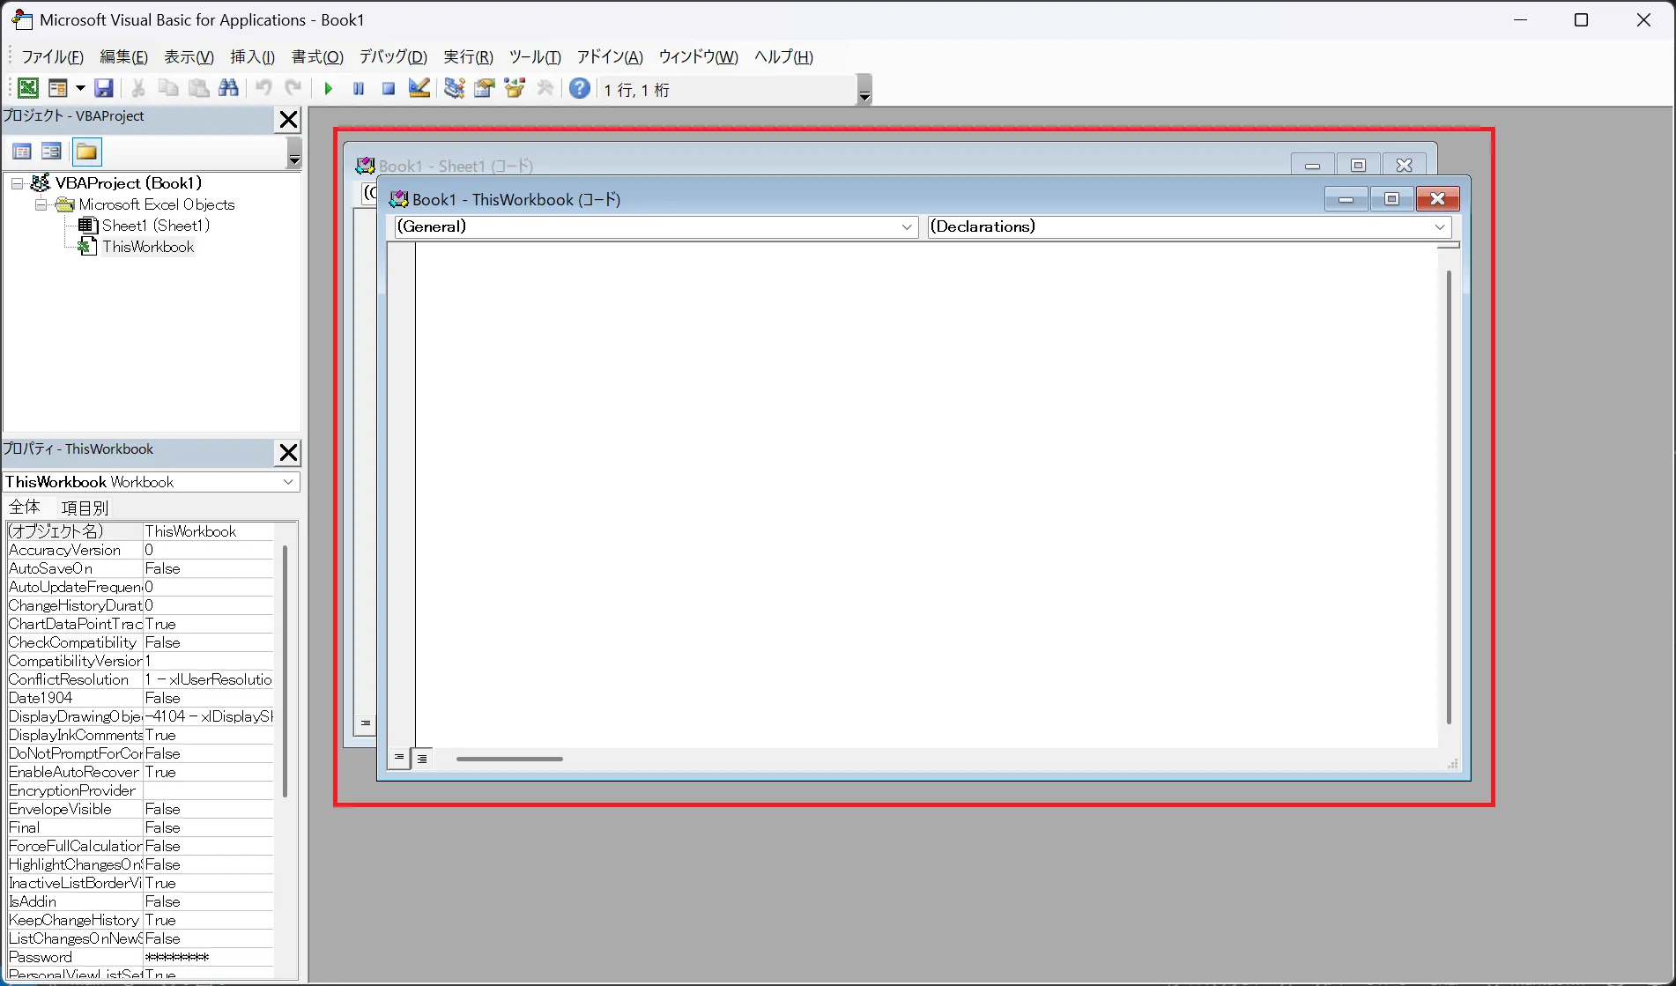Click the View Microsoft Excel icon
This screenshot has height=986, width=1676.
tap(28, 88)
